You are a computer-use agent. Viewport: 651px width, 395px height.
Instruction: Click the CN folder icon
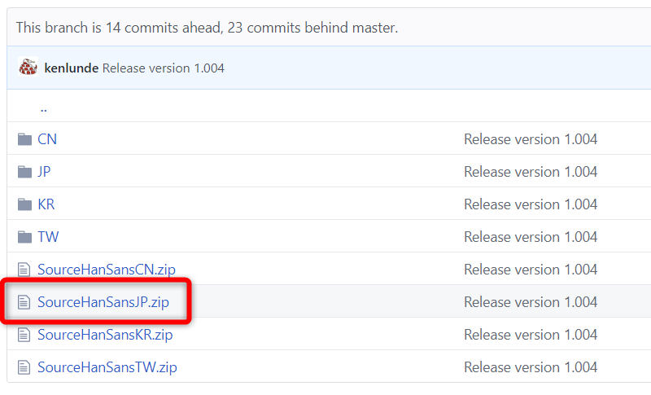tap(24, 139)
